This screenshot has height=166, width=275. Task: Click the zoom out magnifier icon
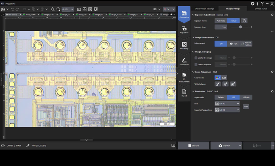pyautogui.click(x=53, y=9)
